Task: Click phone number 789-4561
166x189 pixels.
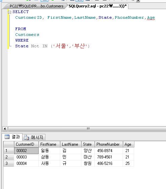Action: pyautogui.click(x=109, y=157)
